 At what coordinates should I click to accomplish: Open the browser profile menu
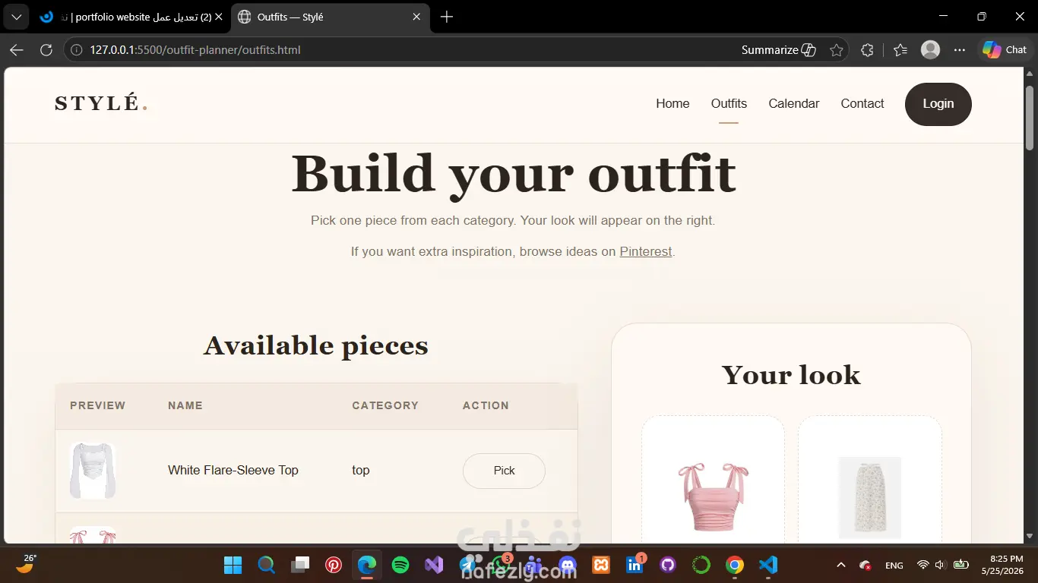coord(930,50)
